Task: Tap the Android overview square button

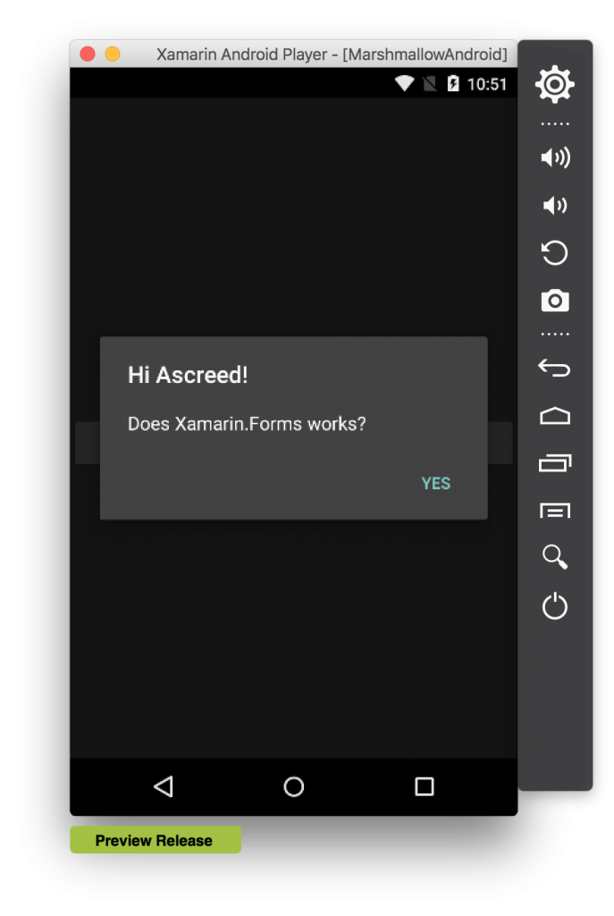Action: tap(425, 786)
